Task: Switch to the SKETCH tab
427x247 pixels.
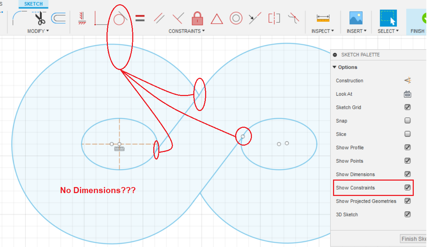Action: click(x=34, y=4)
